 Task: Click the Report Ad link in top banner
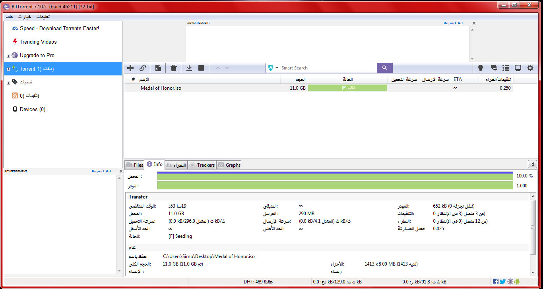453,23
